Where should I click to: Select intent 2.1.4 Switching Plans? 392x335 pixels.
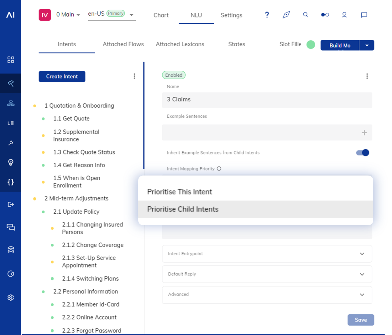(x=90, y=278)
